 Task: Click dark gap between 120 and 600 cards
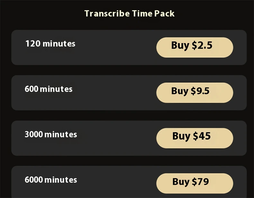(x=129, y=70)
